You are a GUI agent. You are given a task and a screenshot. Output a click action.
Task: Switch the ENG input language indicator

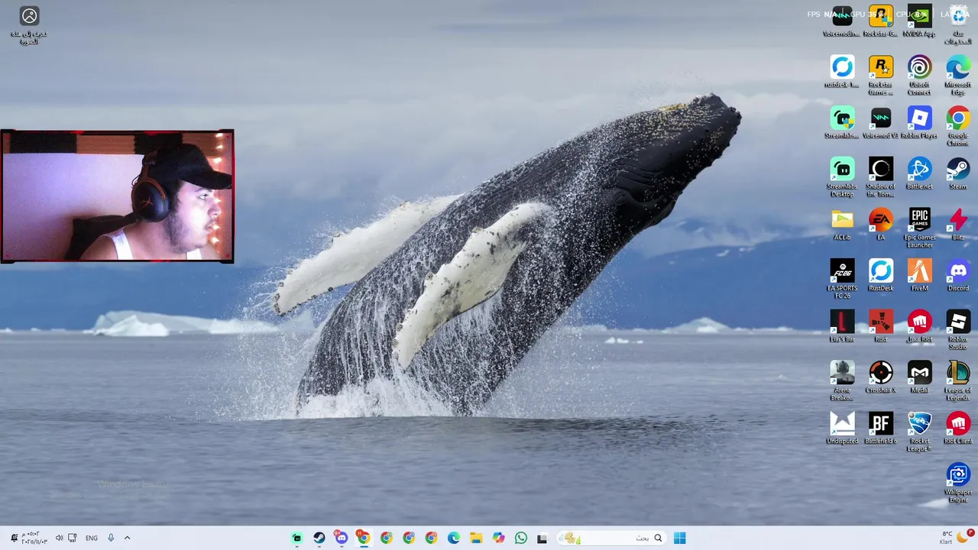(92, 538)
